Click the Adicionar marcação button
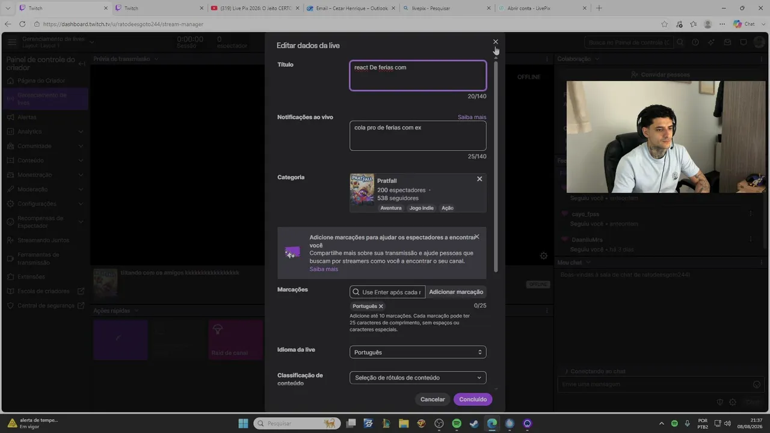Viewport: 770px width, 433px height. coord(456,292)
